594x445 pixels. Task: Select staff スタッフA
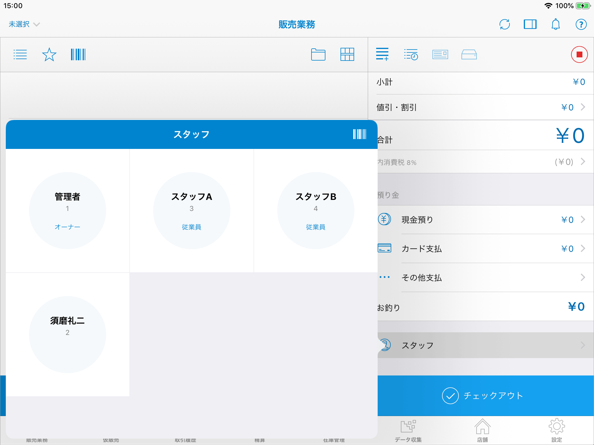point(192,211)
